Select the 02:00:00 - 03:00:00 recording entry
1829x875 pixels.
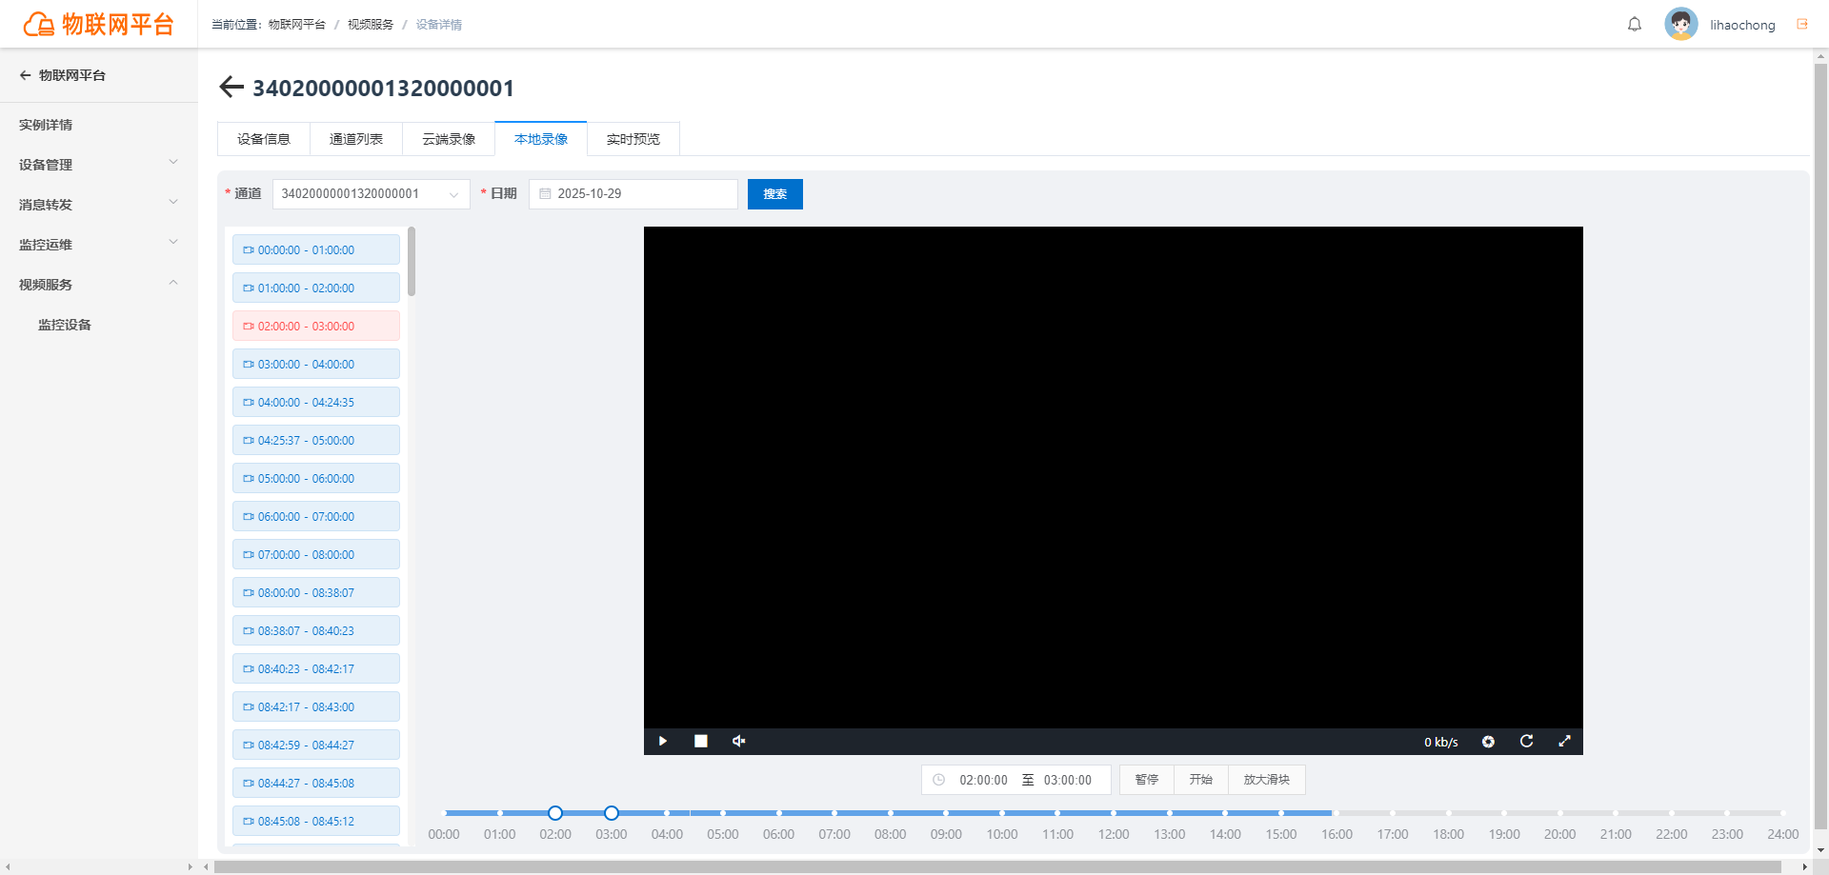316,326
